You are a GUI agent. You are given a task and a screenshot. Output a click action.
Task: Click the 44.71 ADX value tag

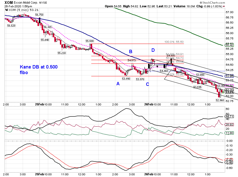(229, 117)
